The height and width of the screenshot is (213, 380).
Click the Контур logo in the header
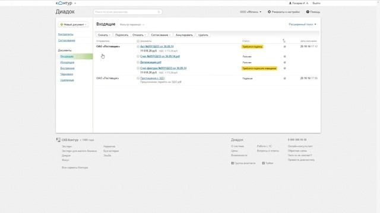click(x=64, y=3)
